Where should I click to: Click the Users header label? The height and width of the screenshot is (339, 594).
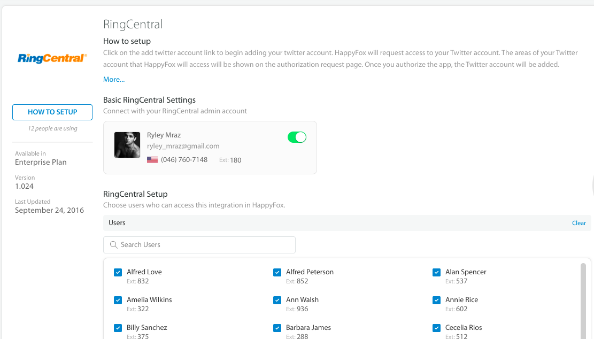pos(117,223)
